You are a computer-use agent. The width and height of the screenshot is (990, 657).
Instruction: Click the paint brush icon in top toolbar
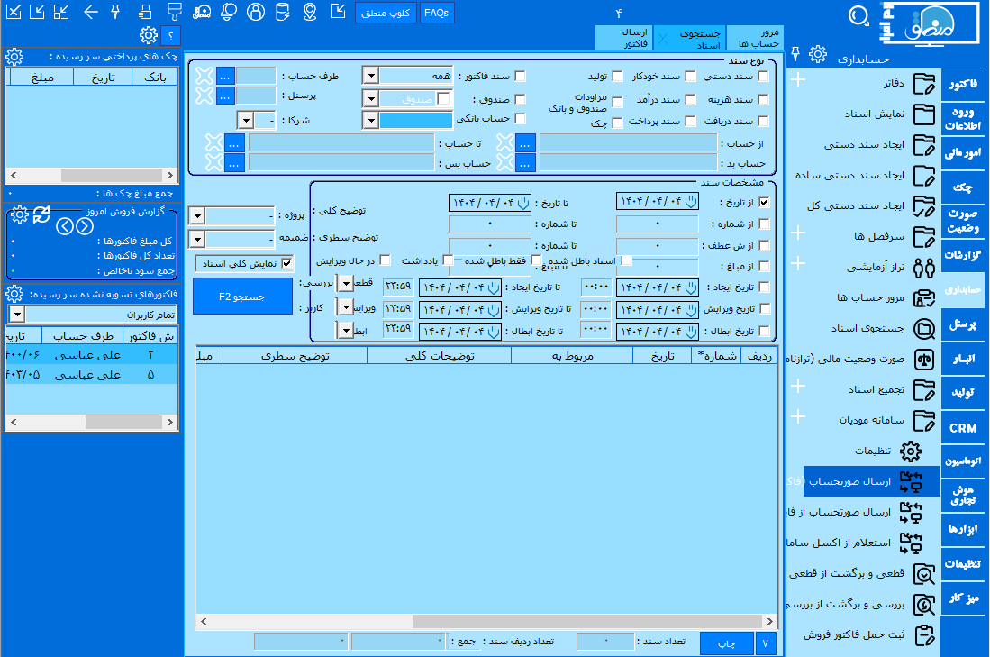[x=174, y=12]
